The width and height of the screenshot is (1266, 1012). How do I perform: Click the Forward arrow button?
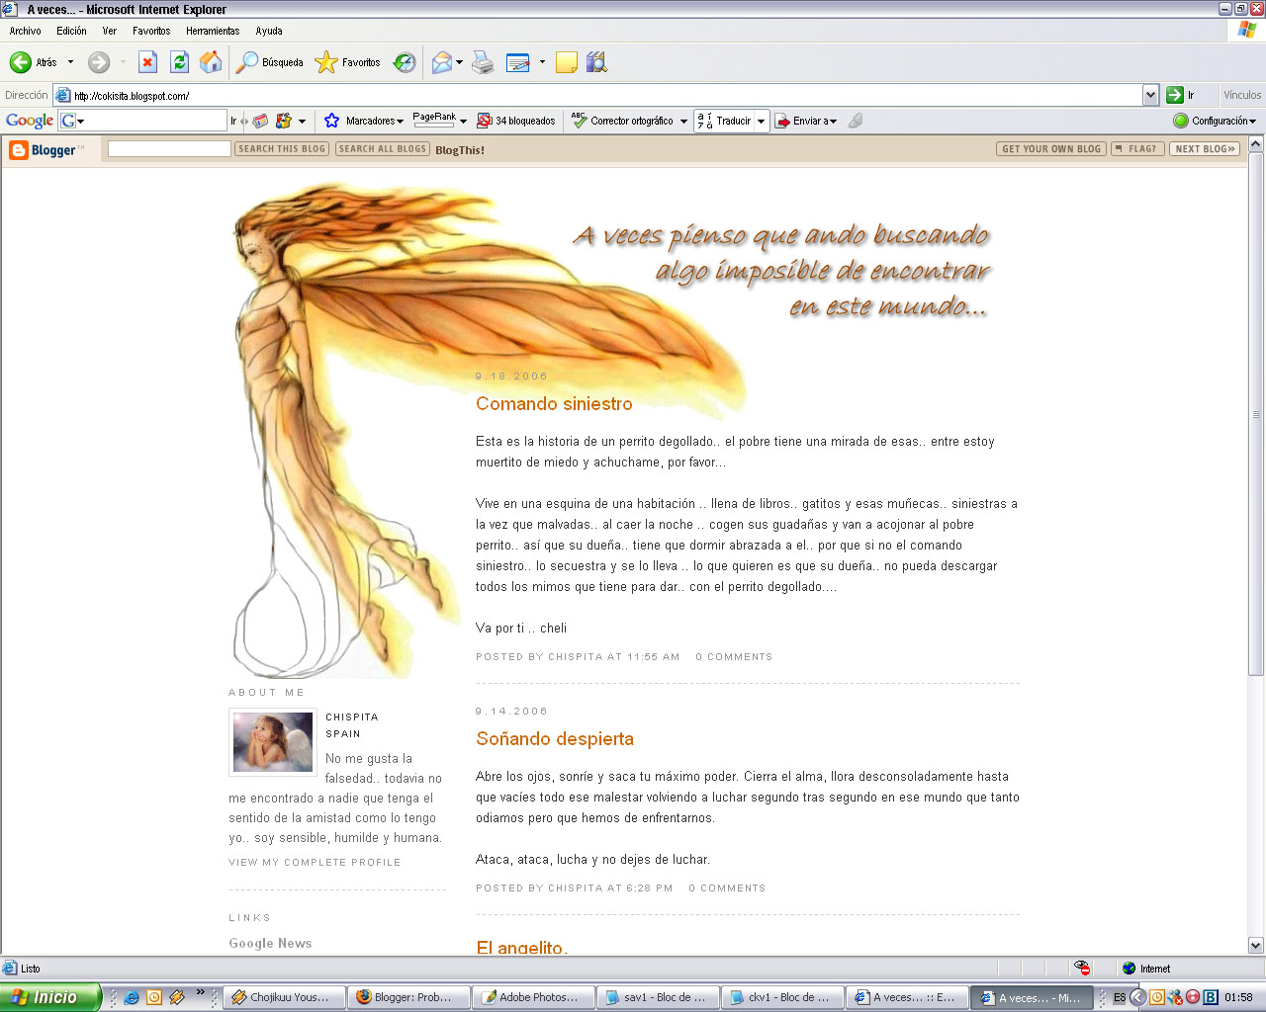coord(99,62)
